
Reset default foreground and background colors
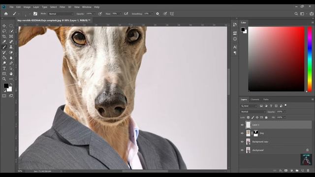tap(4, 91)
